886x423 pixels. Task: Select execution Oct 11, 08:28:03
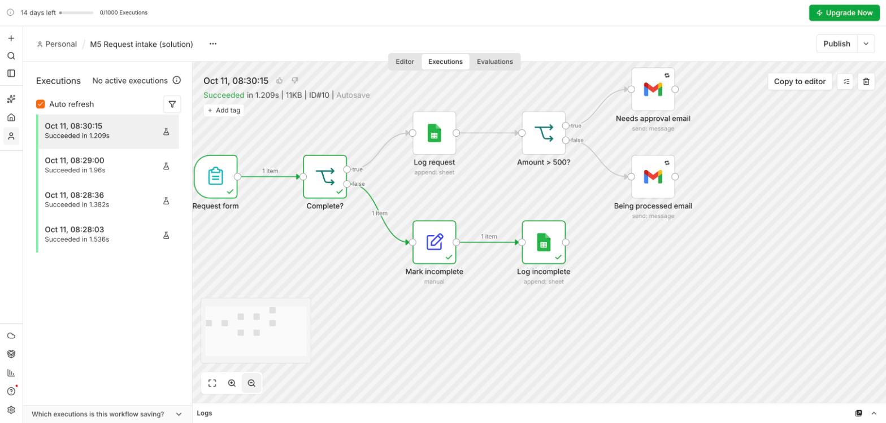pos(107,235)
